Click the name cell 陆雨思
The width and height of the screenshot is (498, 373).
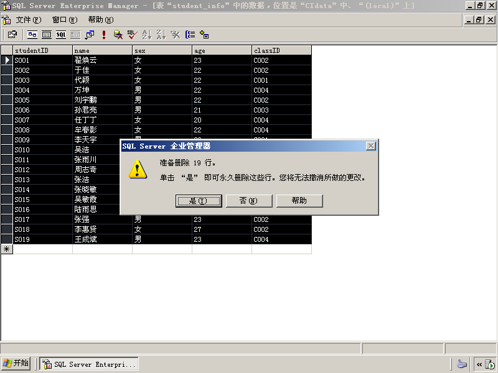tap(96, 210)
